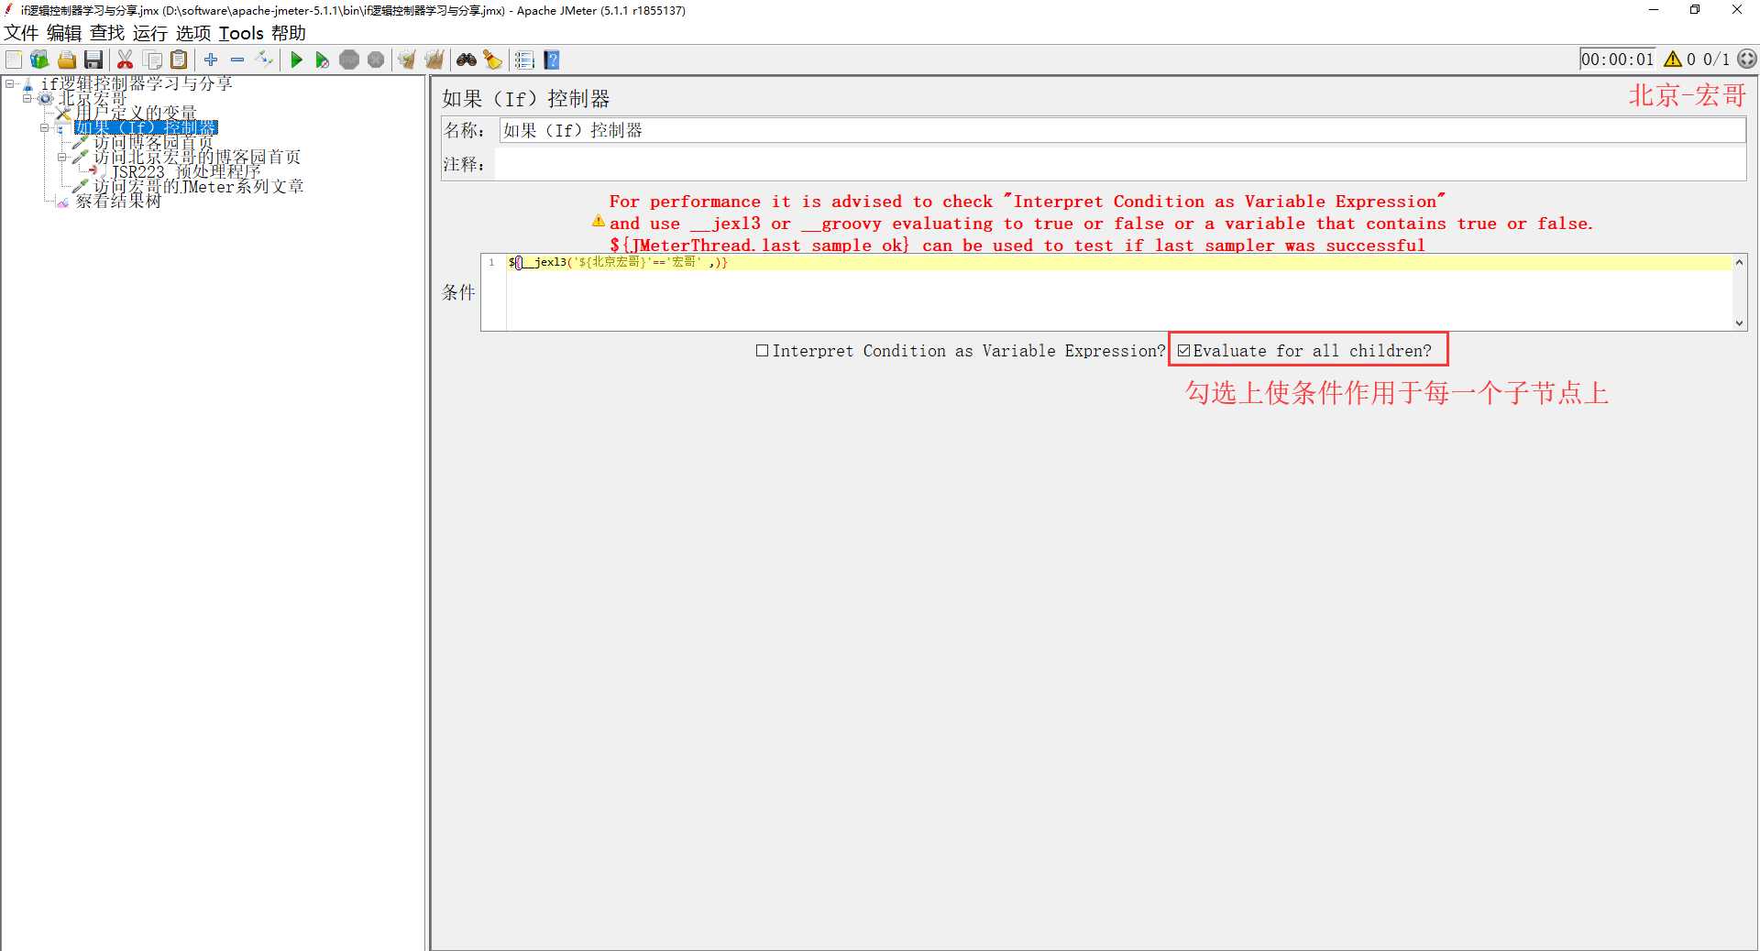Open the Help book icon

[x=551, y=60]
